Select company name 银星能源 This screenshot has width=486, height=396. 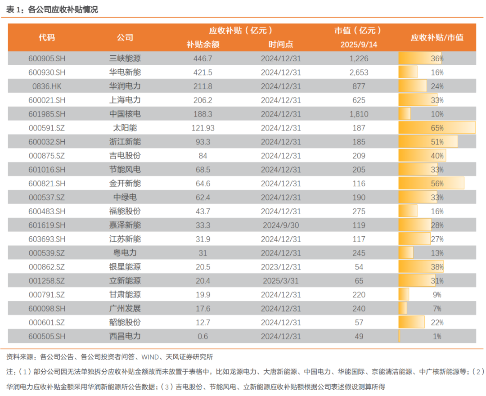pyautogui.click(x=125, y=267)
